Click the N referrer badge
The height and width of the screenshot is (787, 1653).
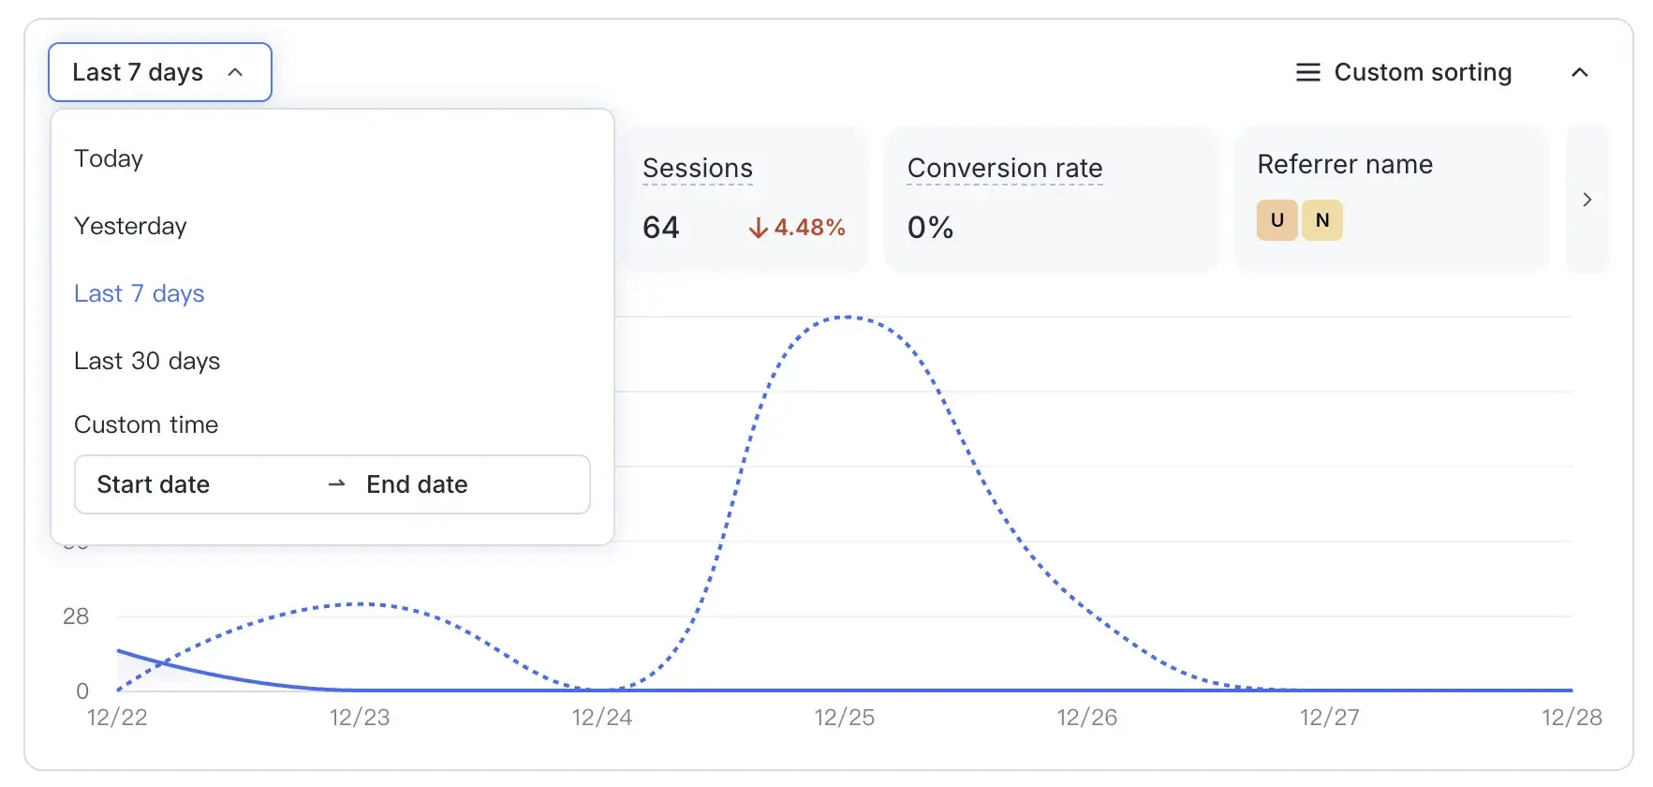coord(1321,220)
